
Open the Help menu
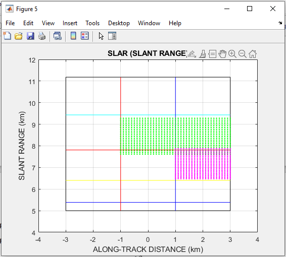point(175,23)
